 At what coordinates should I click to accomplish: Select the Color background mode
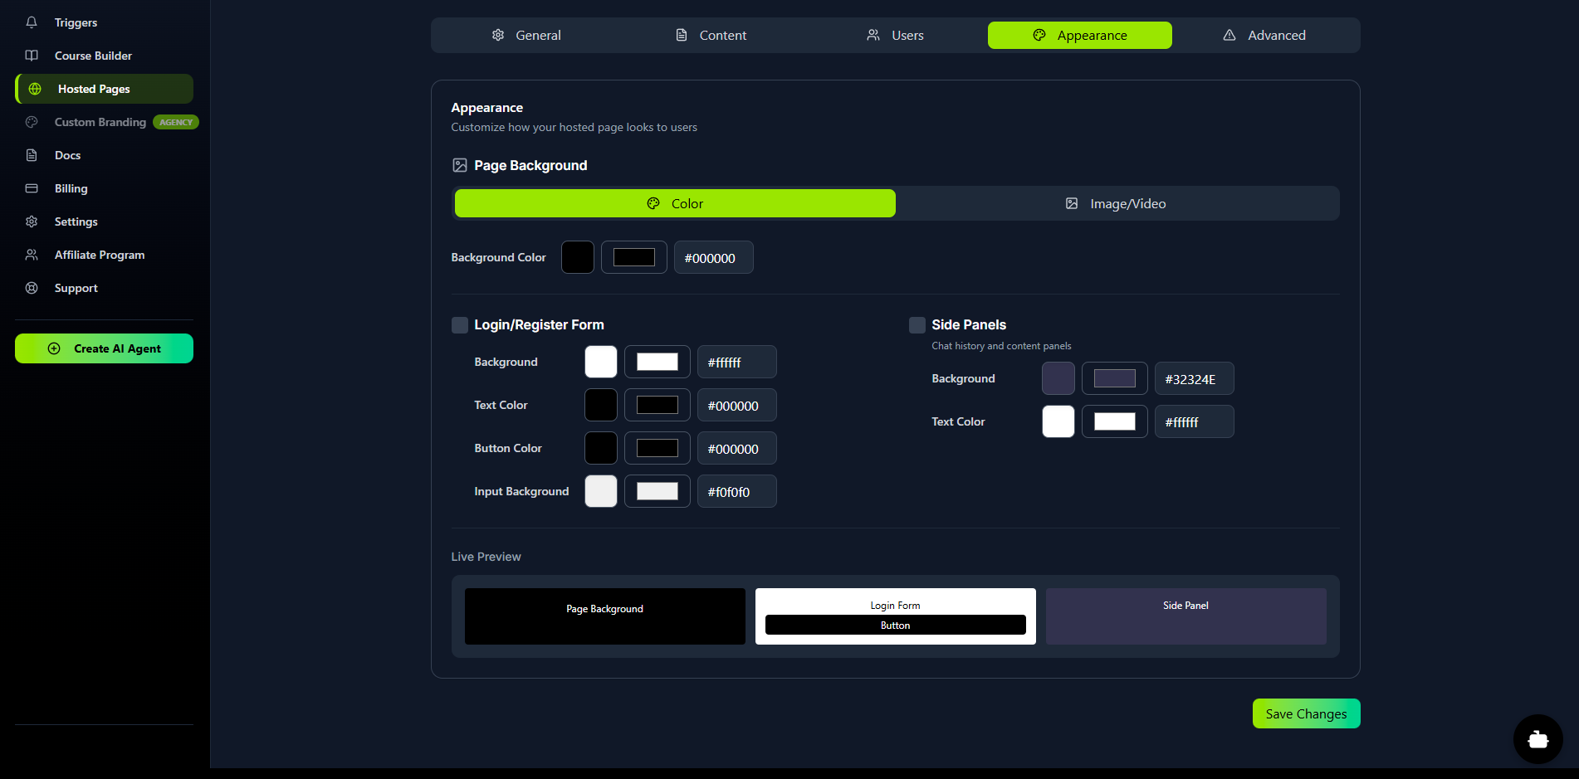(674, 203)
